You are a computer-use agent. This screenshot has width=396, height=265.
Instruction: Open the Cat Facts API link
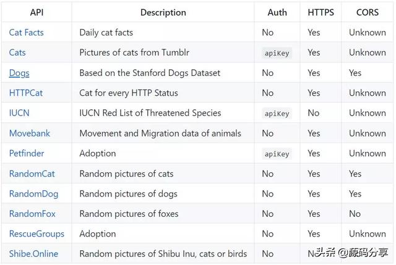point(26,32)
